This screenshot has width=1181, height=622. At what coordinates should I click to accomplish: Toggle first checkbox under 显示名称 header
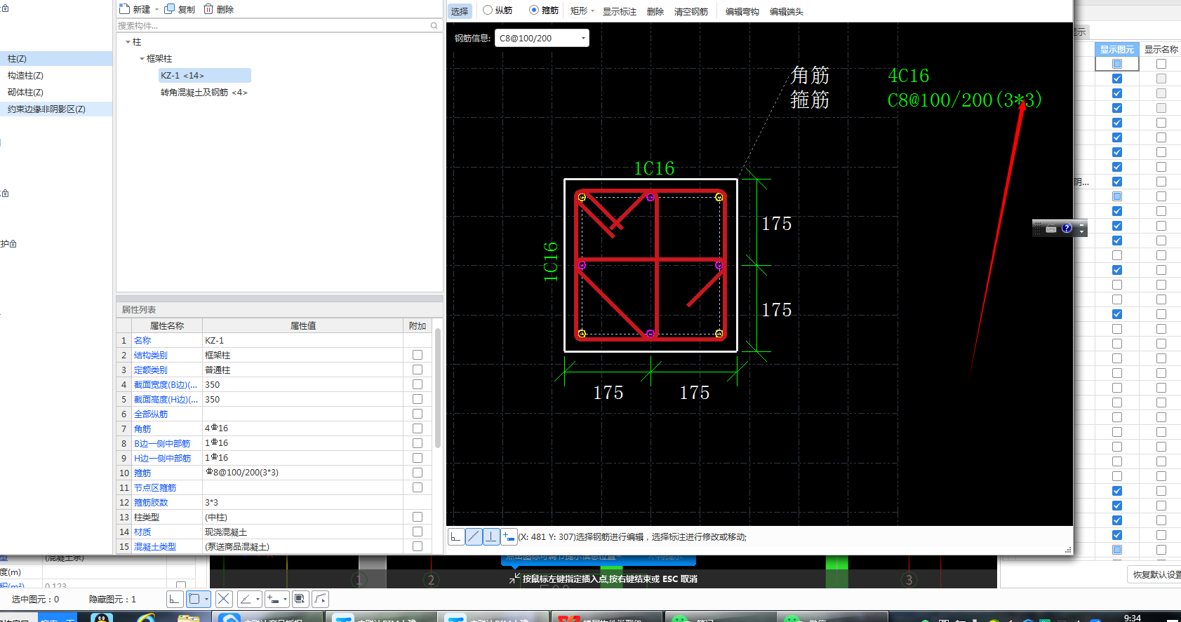point(1161,64)
